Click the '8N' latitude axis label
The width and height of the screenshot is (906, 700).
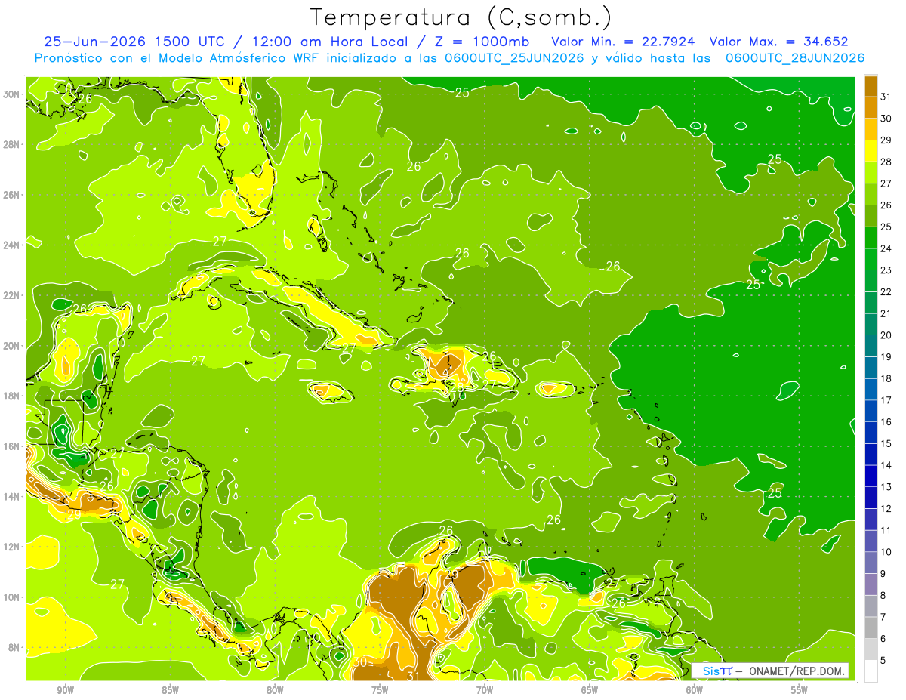[14, 647]
